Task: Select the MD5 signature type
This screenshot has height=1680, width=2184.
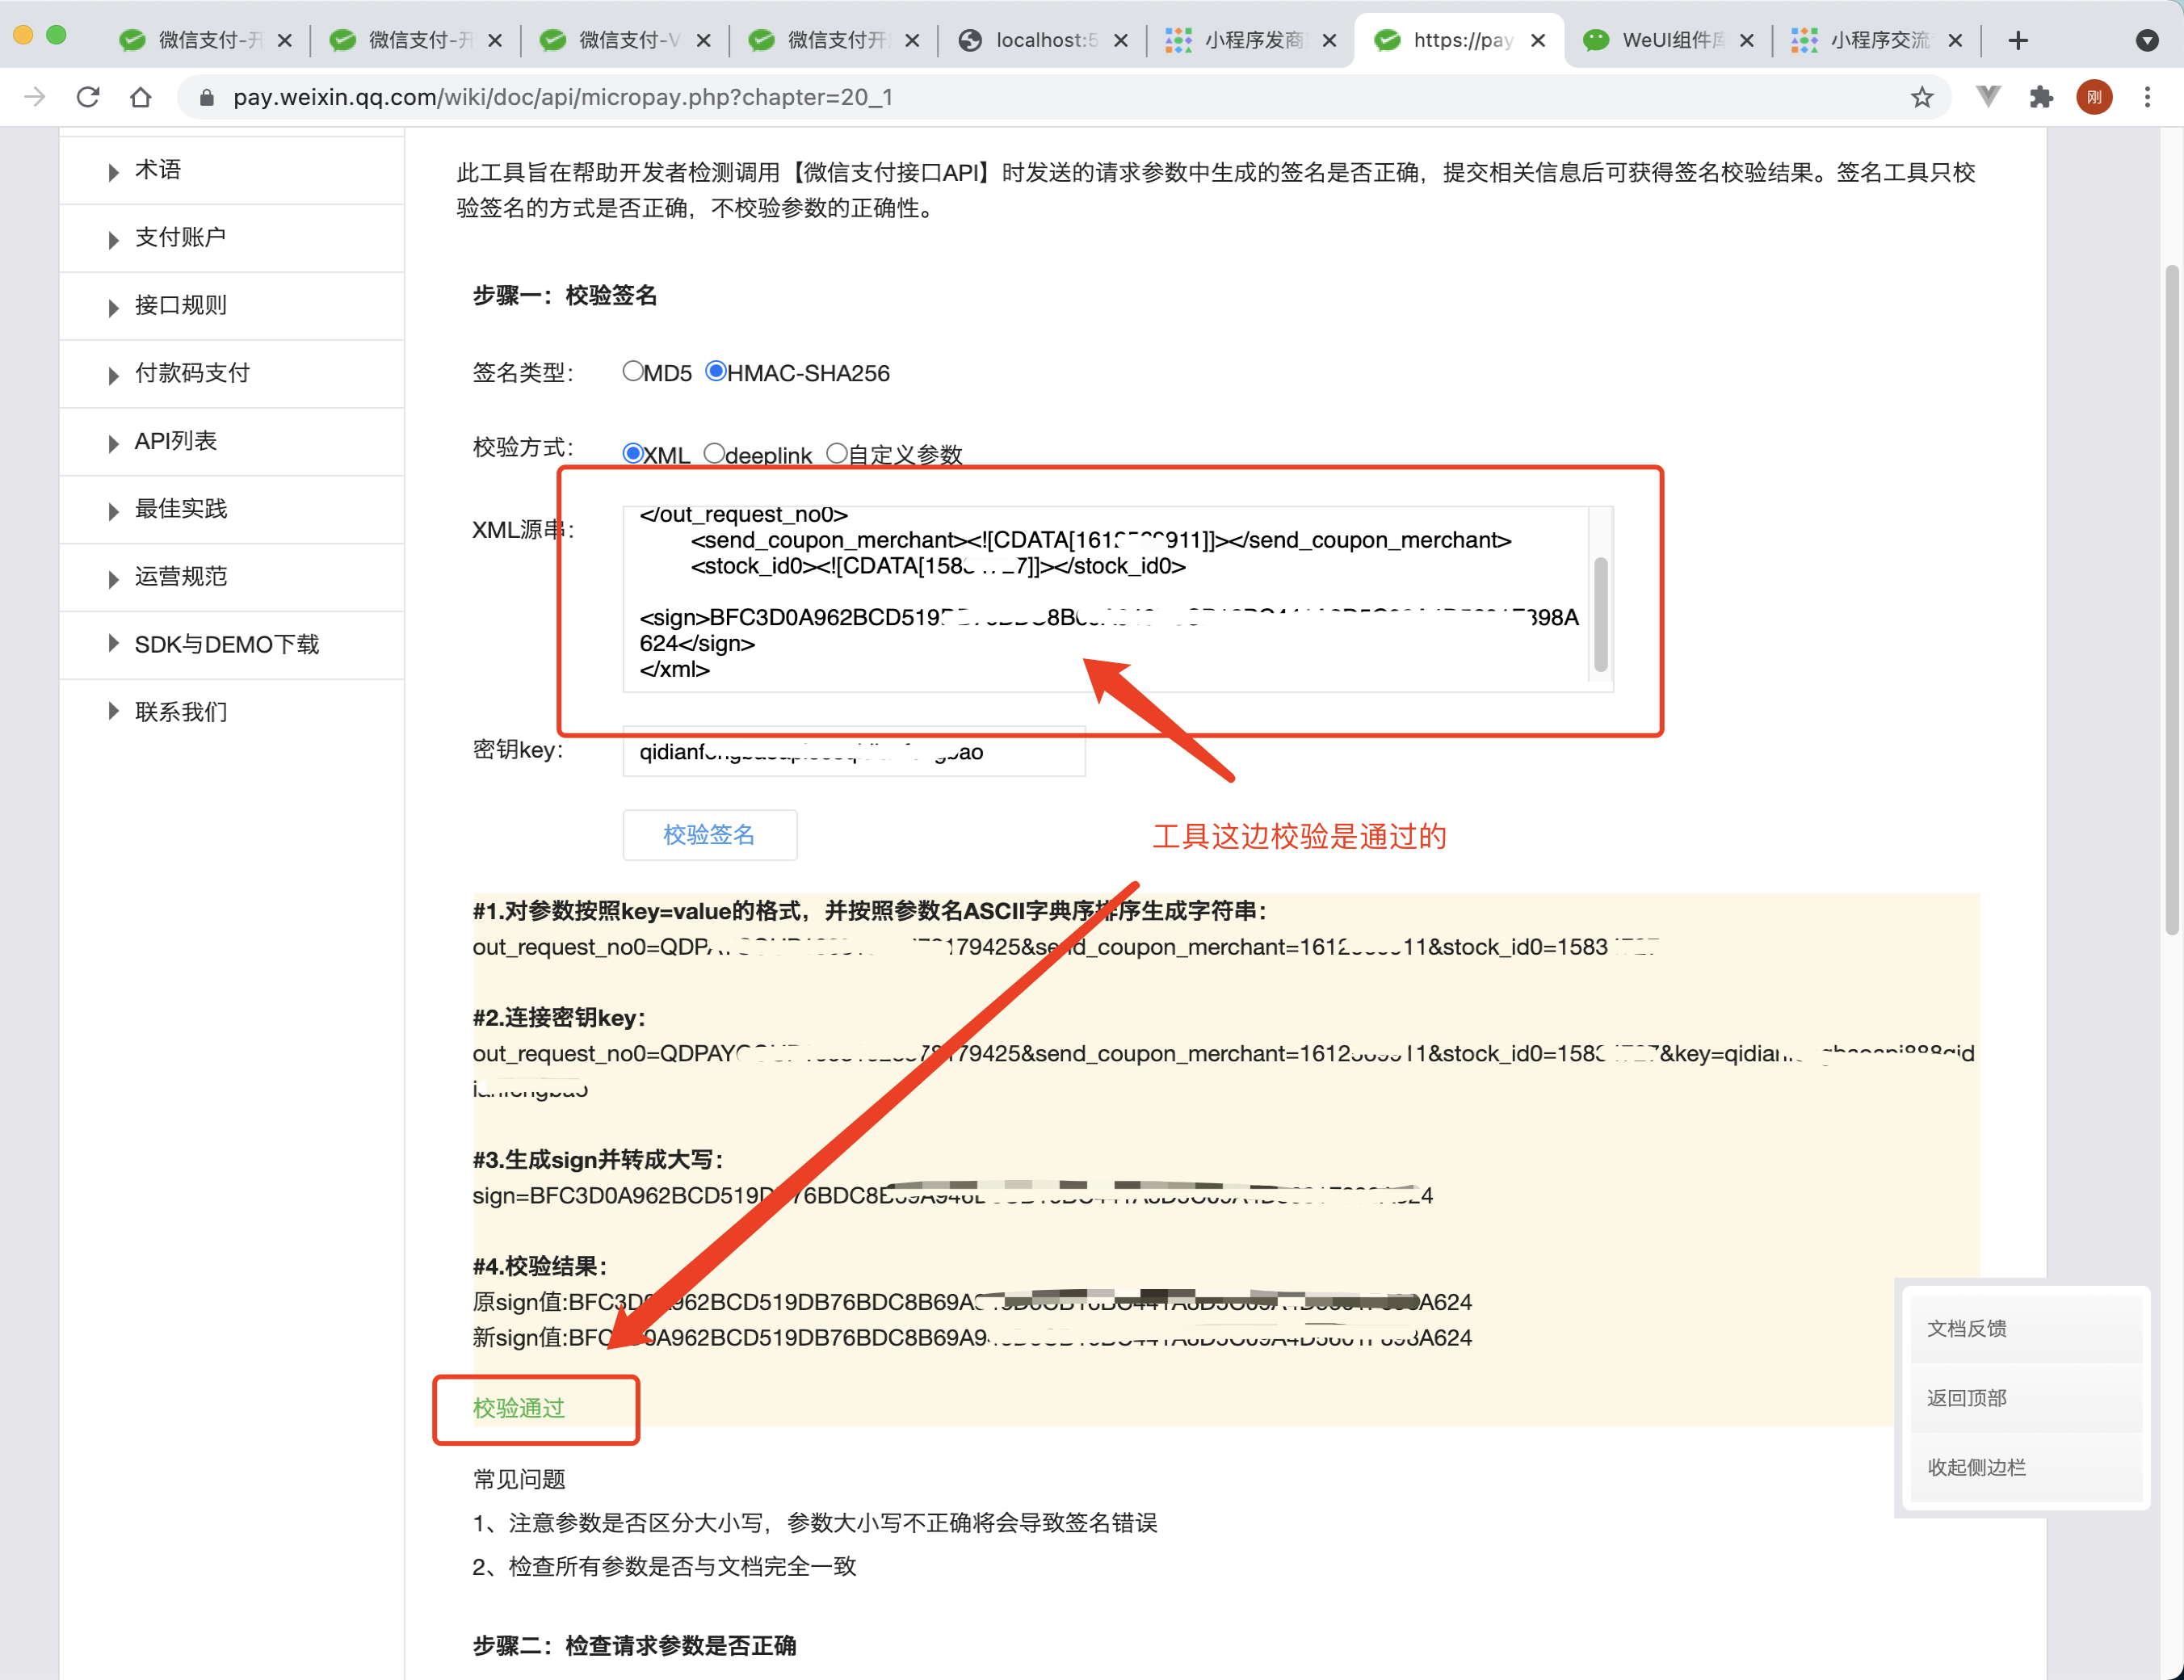Action: [633, 372]
